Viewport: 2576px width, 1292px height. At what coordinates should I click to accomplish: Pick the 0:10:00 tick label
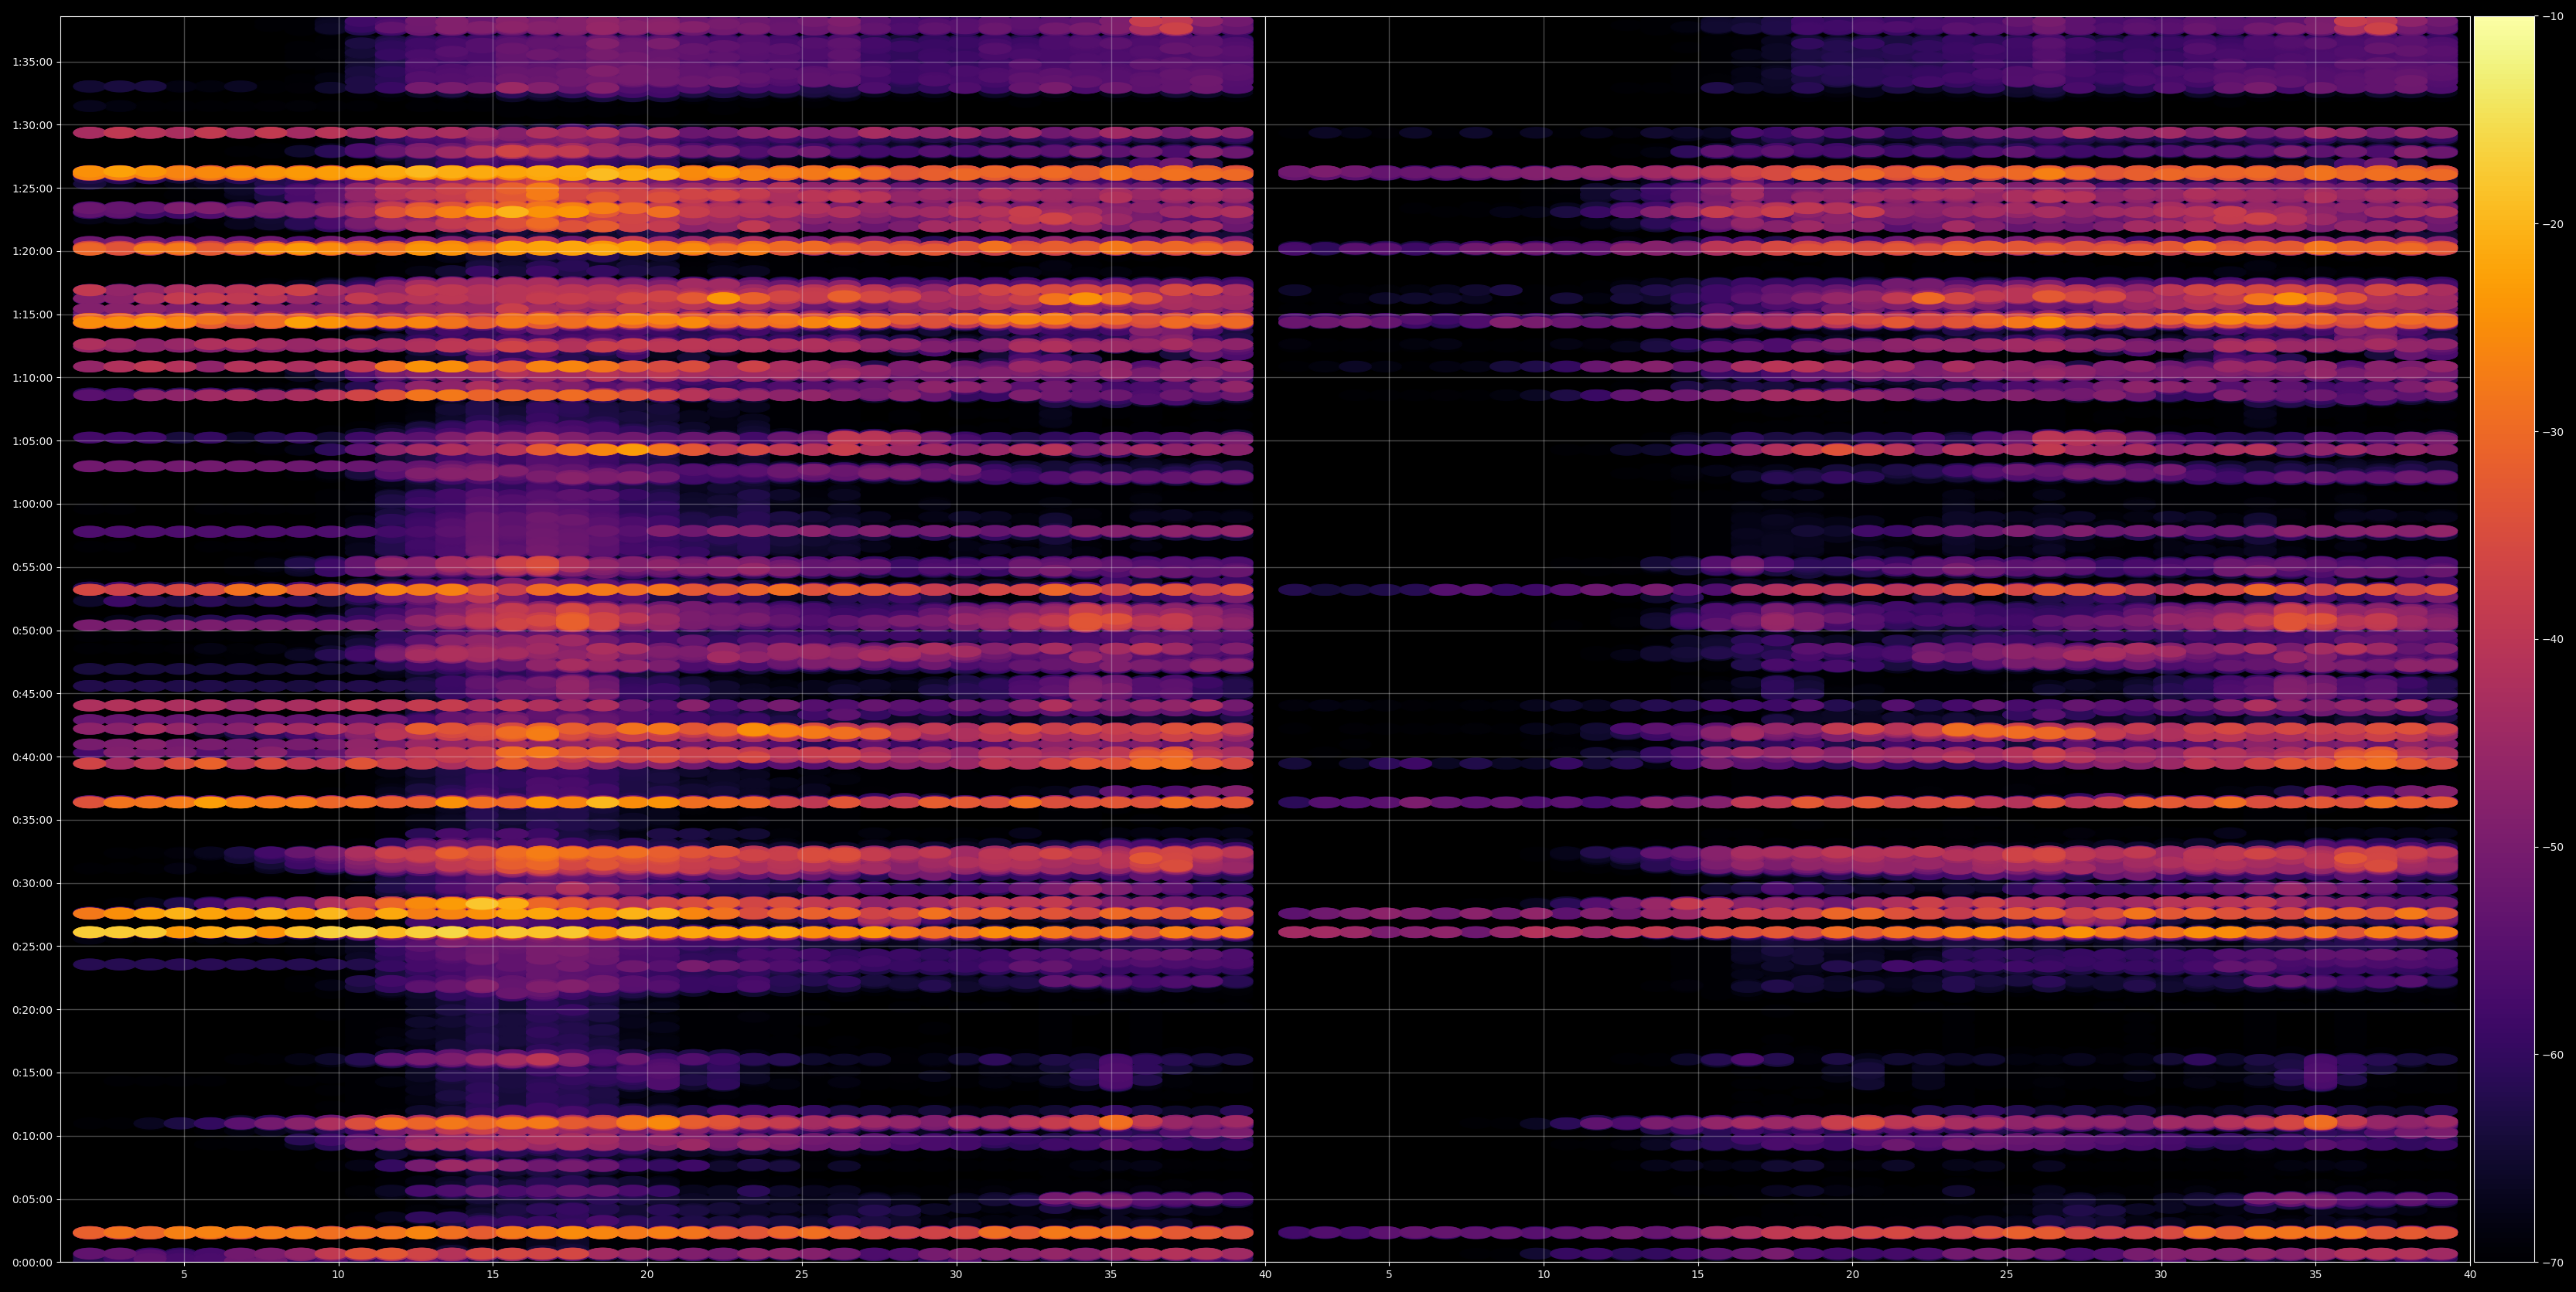coord(32,1136)
